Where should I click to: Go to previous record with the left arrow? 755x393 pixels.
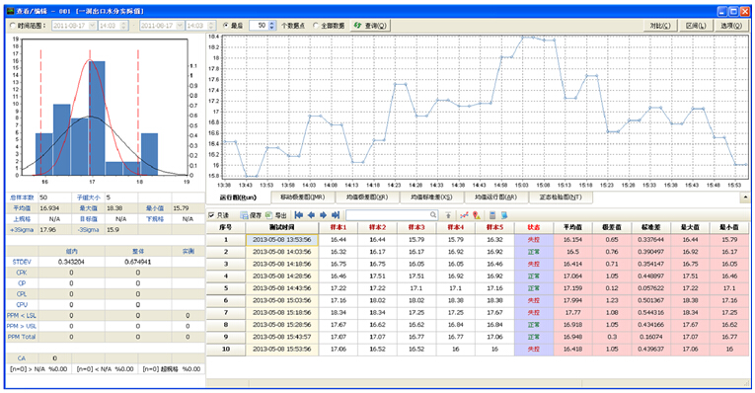(x=311, y=215)
